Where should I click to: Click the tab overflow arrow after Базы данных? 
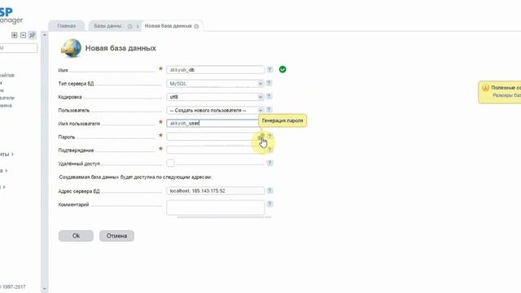pos(138,26)
